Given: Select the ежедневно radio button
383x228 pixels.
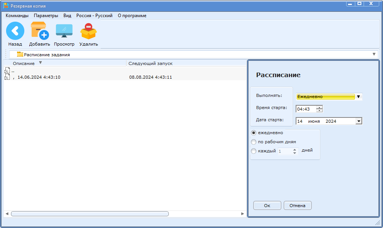Looking at the screenshot, I should [x=254, y=133].
